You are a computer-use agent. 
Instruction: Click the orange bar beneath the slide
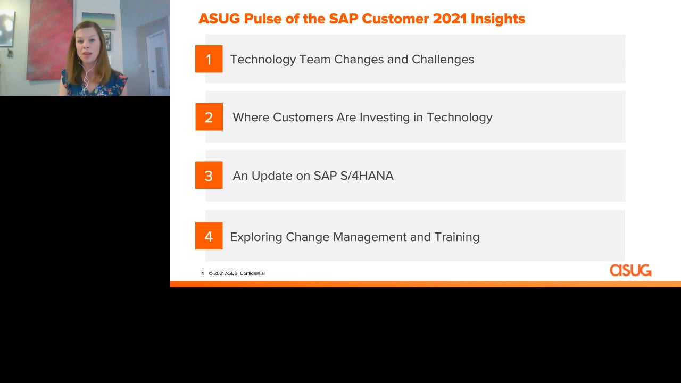tap(426, 284)
